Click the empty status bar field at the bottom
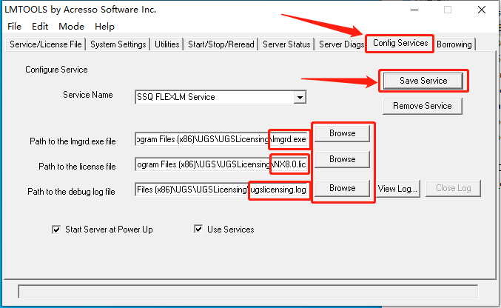Viewport: 501px width, 308px height. click(248, 292)
